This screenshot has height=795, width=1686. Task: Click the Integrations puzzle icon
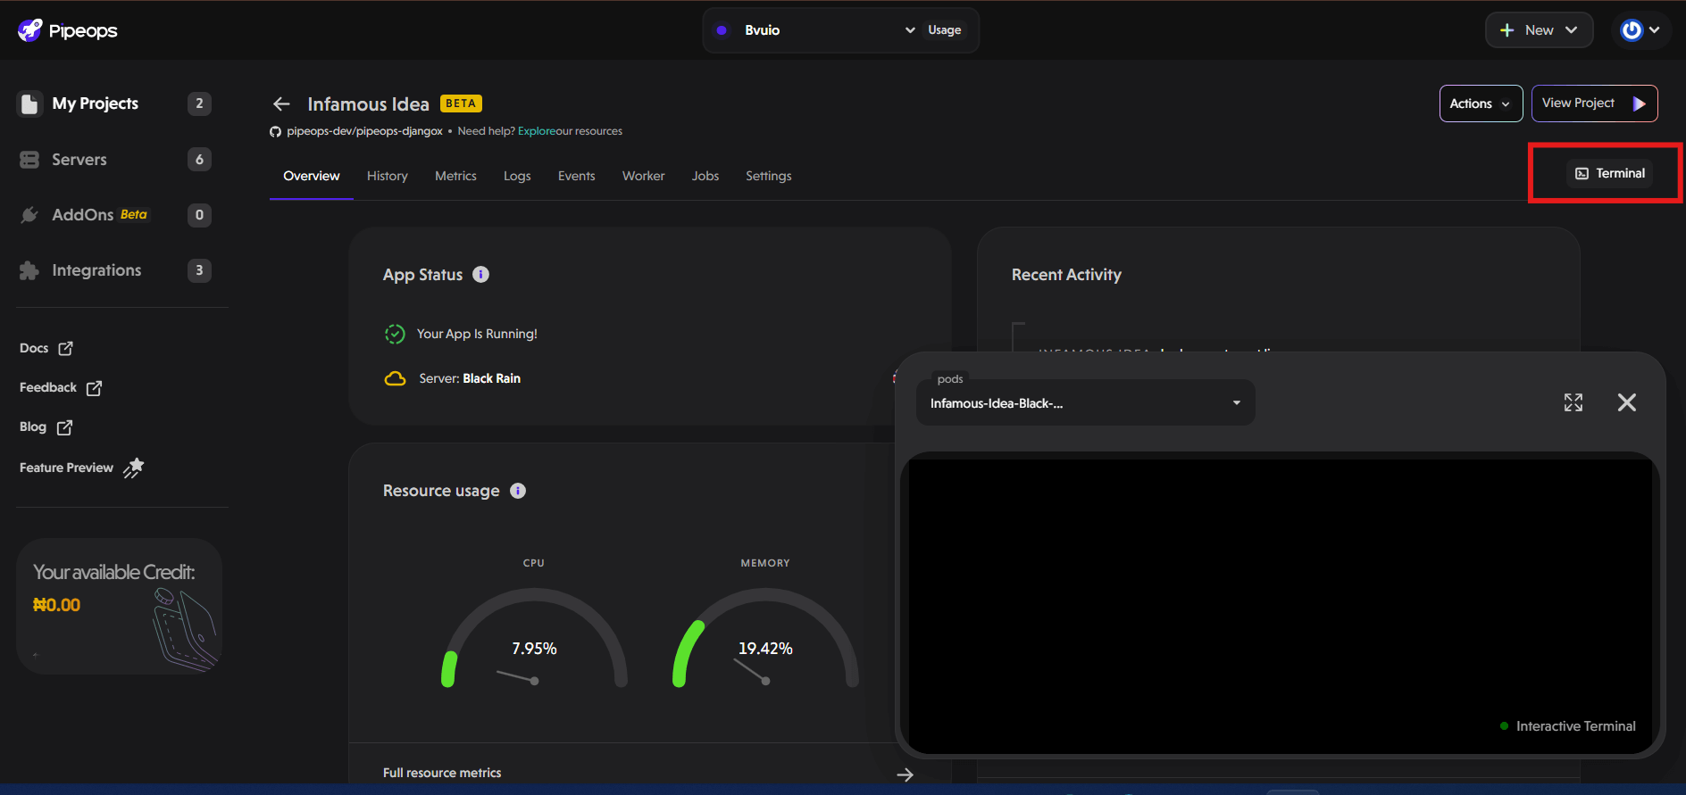[x=29, y=270]
